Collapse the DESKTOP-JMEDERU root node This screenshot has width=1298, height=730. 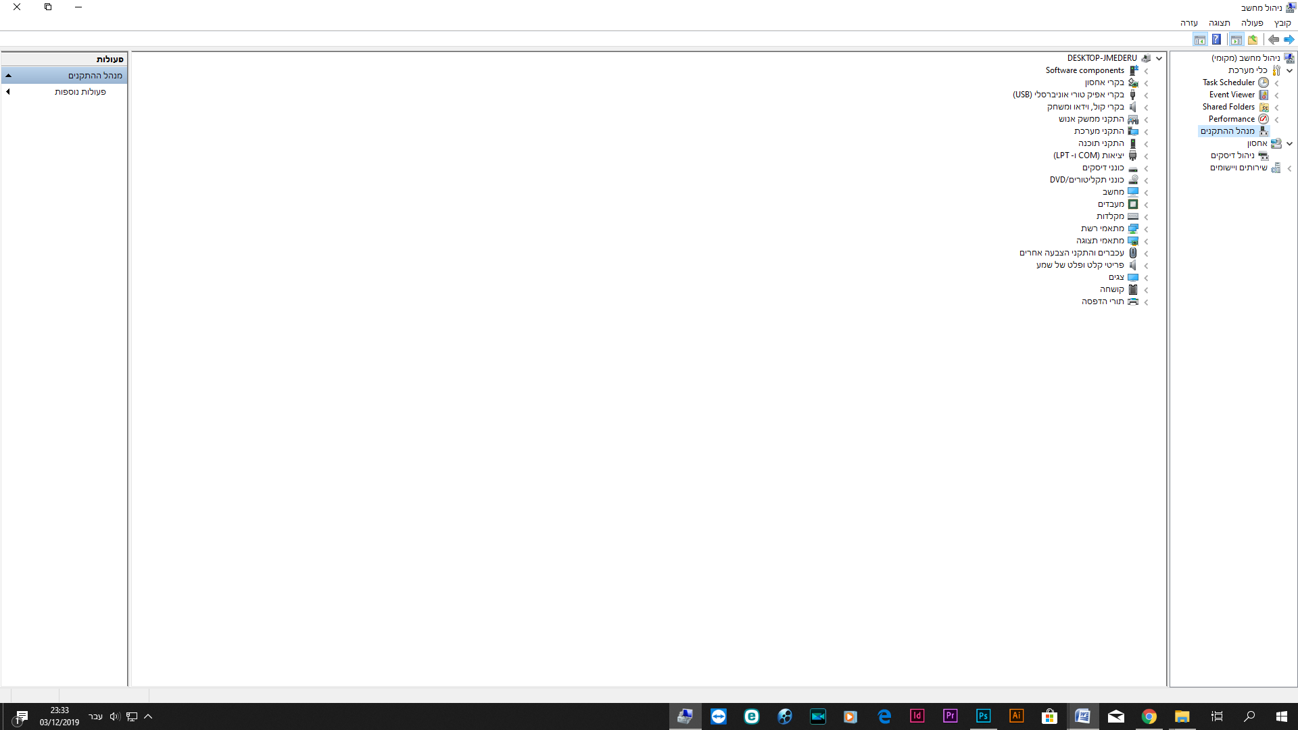click(x=1159, y=59)
